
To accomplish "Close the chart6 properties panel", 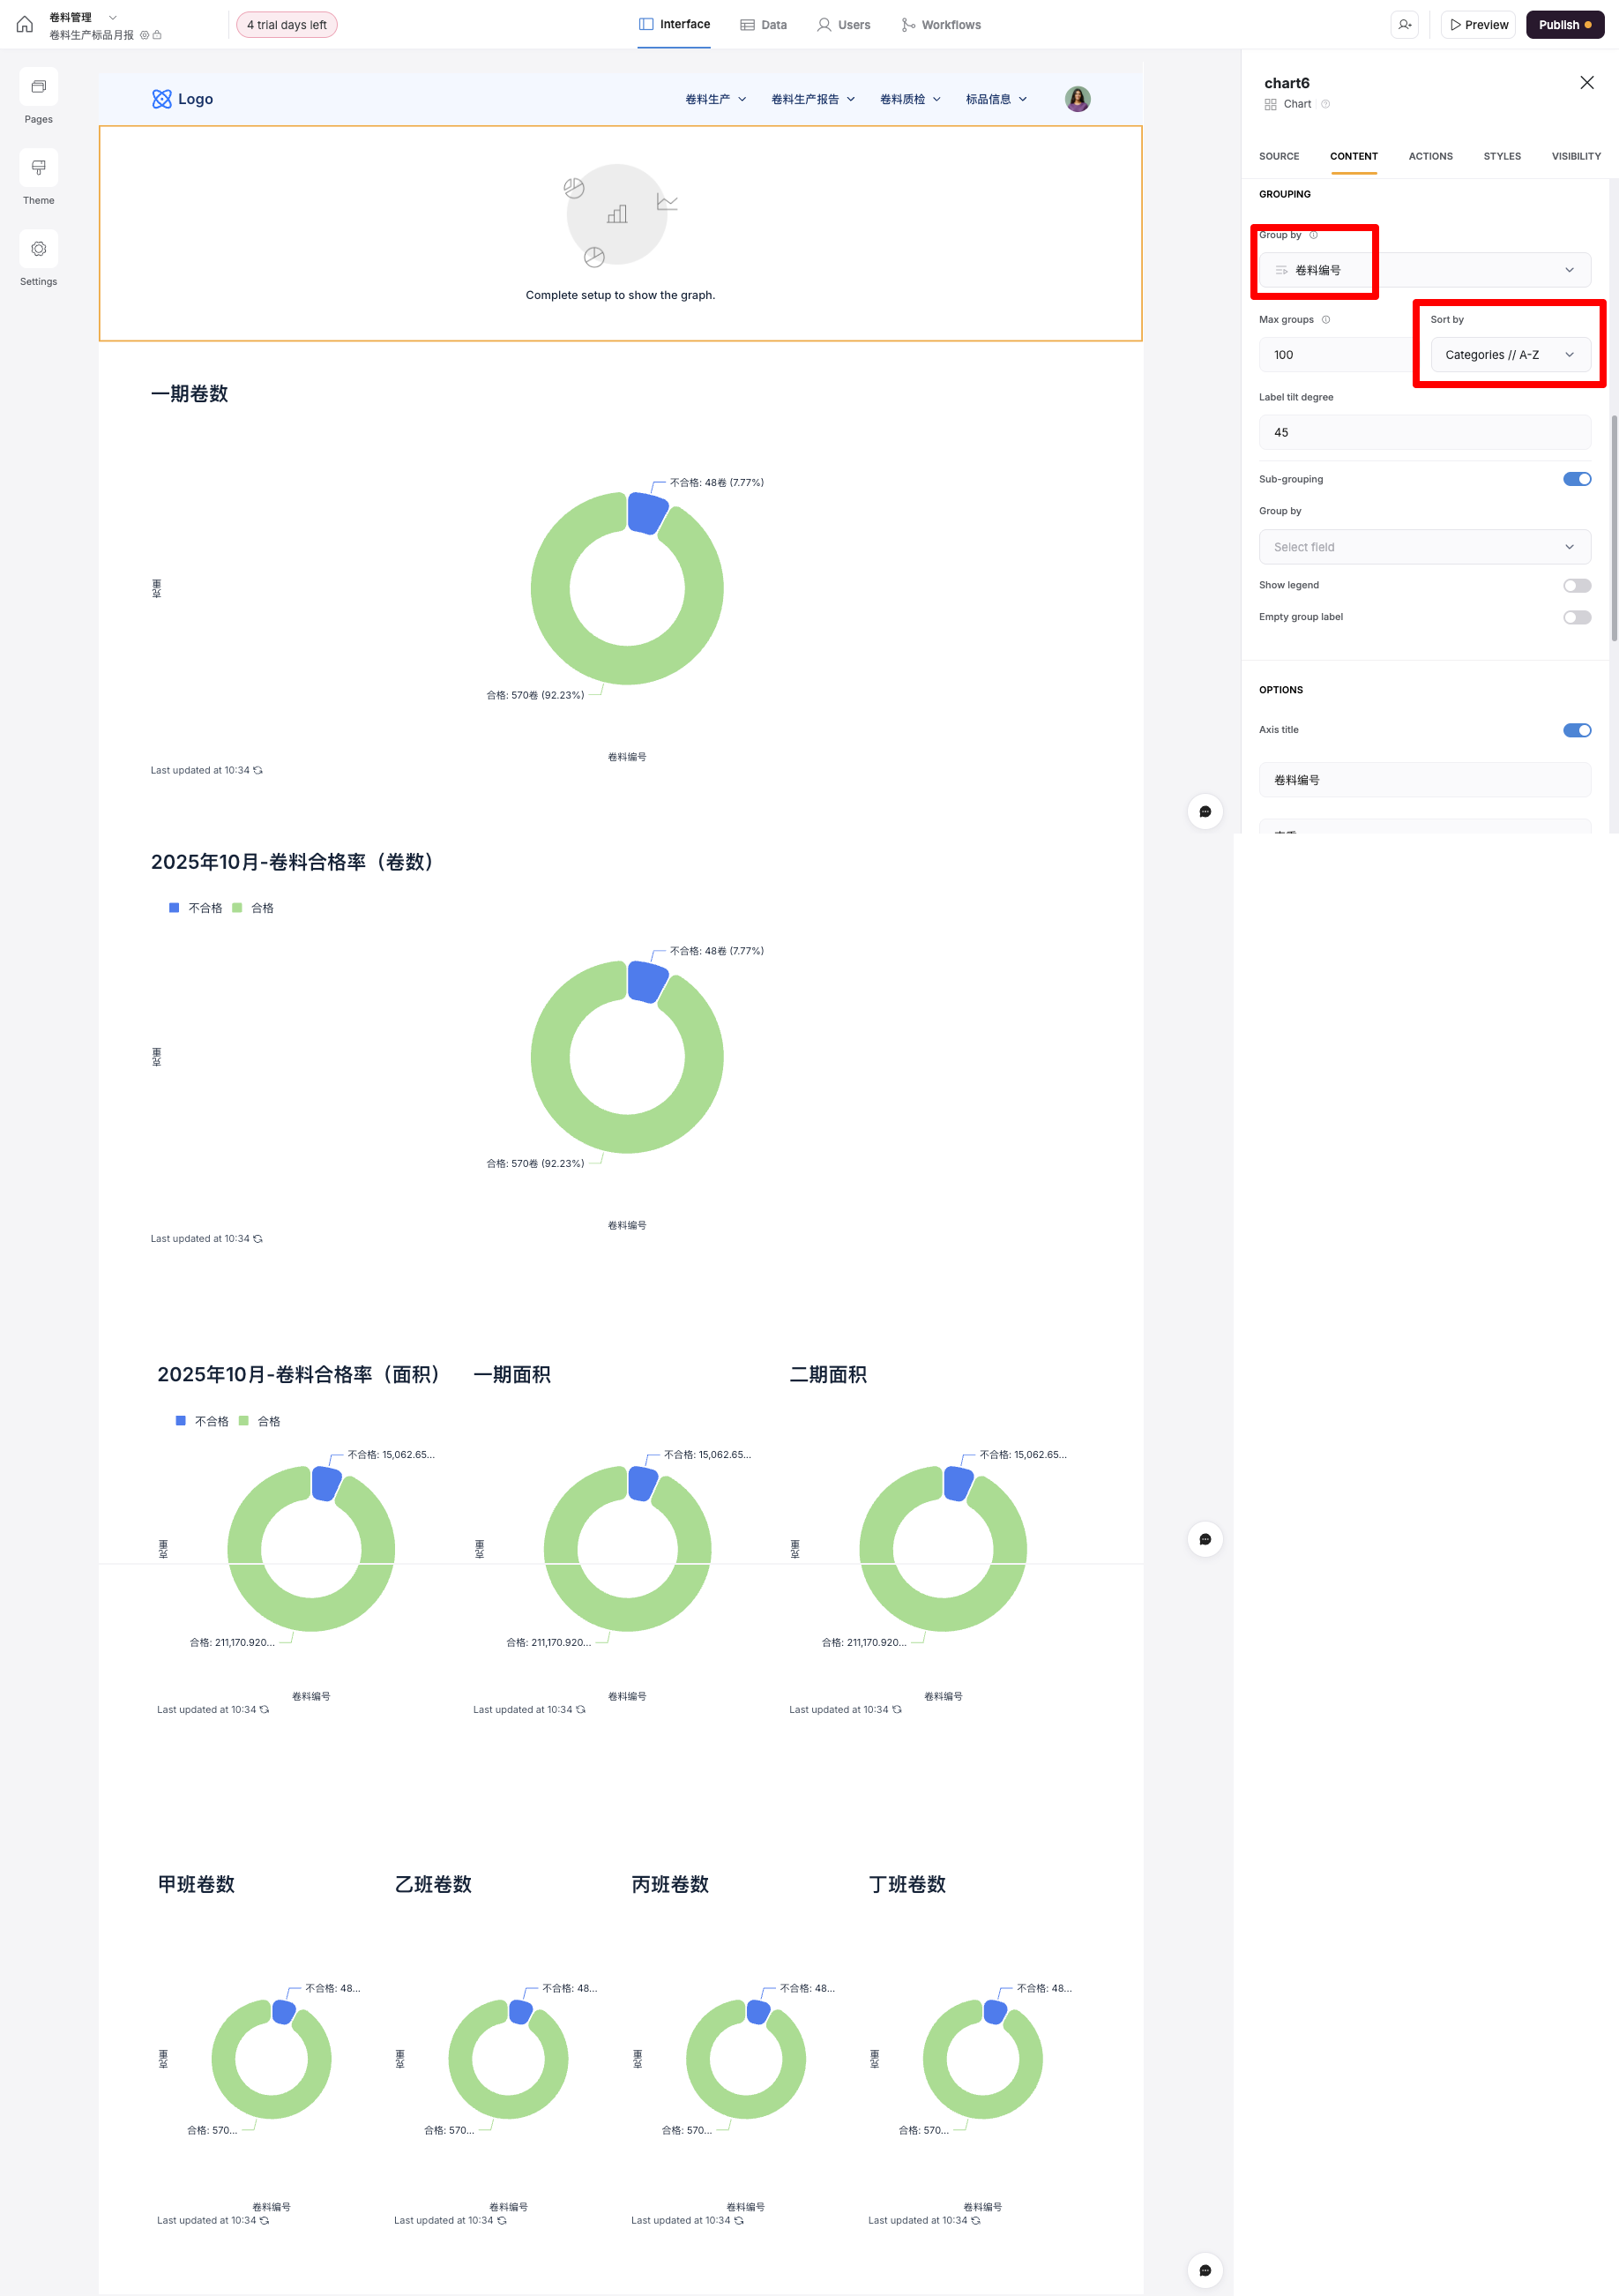I will (x=1586, y=83).
